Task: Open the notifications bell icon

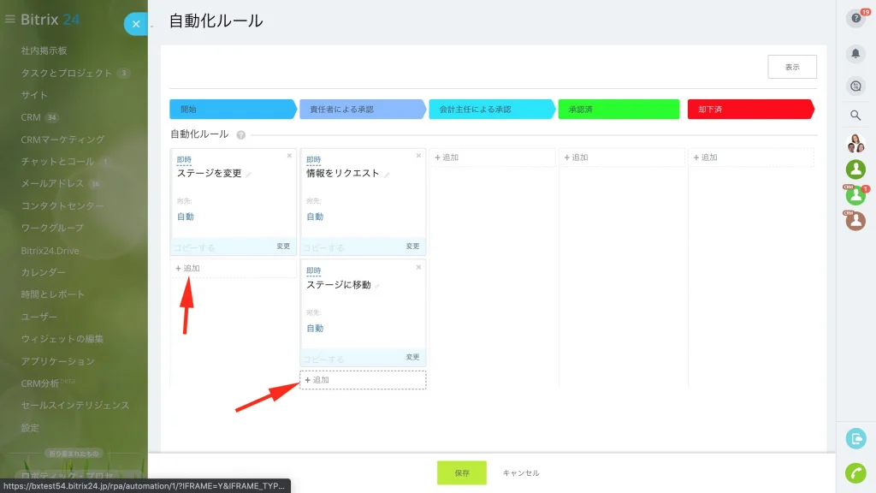Action: [855, 54]
